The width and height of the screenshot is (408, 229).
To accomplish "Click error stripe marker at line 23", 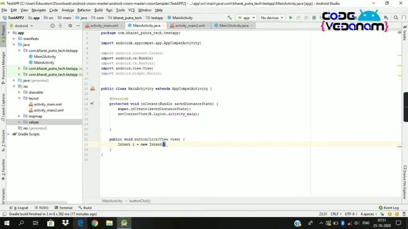I will coord(400,146).
